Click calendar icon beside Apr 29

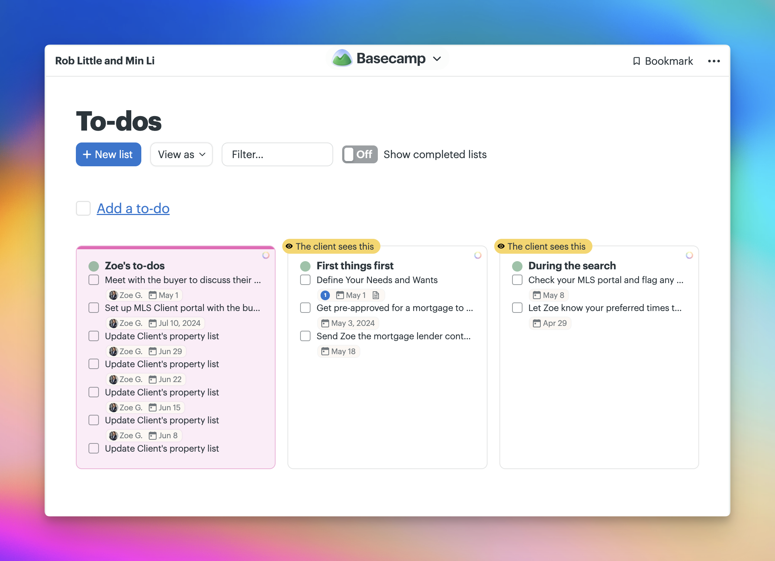537,323
